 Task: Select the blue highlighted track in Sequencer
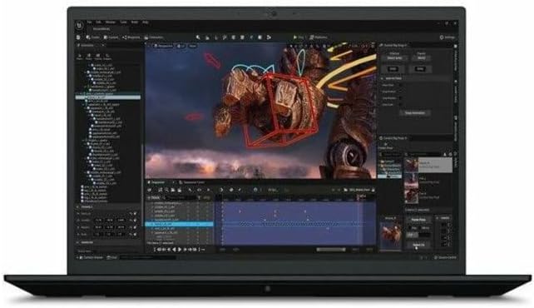[180, 224]
